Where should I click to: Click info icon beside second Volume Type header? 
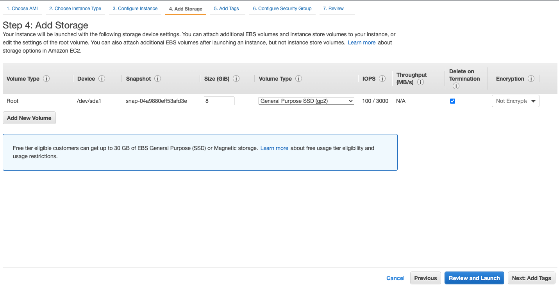(x=298, y=79)
